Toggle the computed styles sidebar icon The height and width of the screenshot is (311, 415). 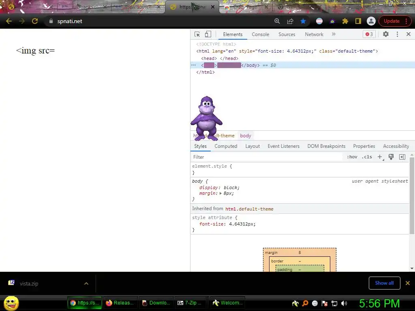tap(402, 157)
